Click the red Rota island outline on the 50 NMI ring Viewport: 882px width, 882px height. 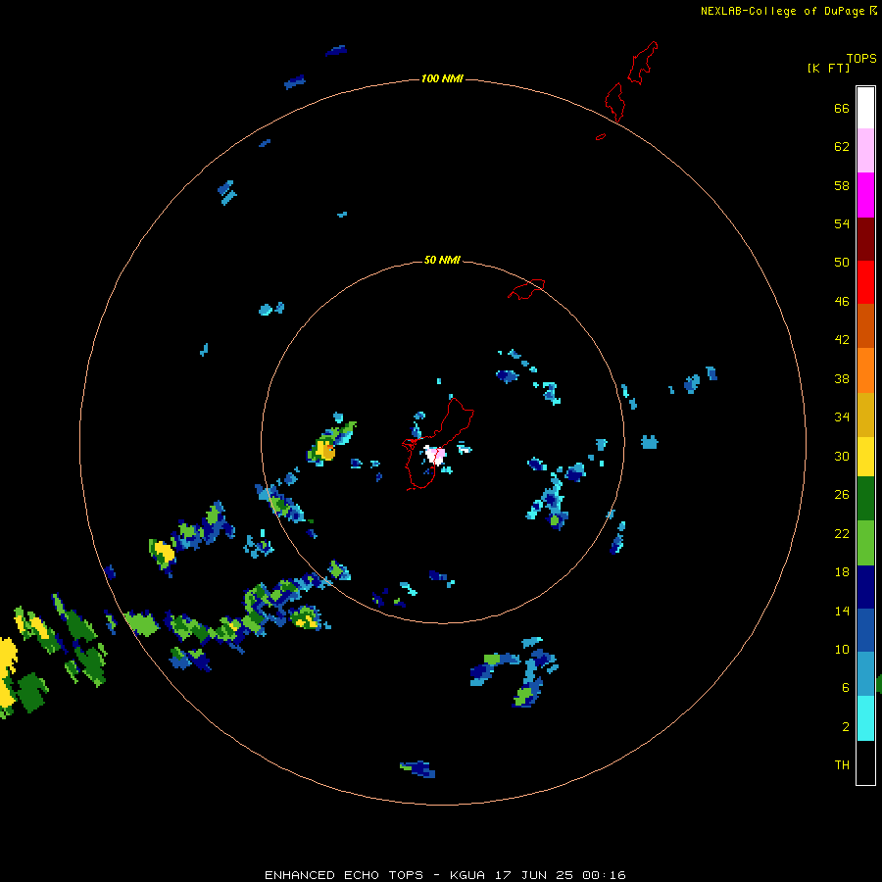[526, 288]
